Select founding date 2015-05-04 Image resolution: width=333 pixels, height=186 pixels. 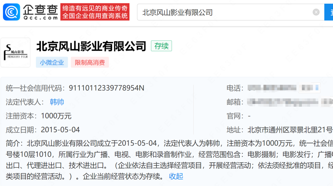pos(60,130)
